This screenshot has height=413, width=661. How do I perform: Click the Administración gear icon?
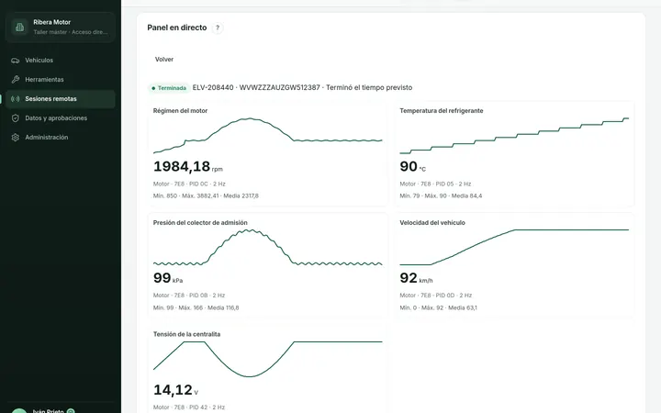pyautogui.click(x=16, y=138)
